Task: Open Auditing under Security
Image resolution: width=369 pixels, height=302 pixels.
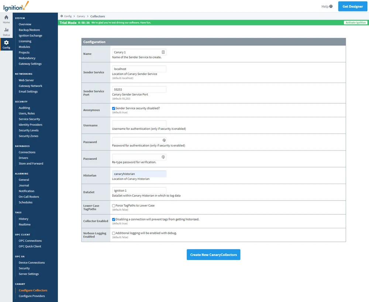Action: pyautogui.click(x=24, y=108)
